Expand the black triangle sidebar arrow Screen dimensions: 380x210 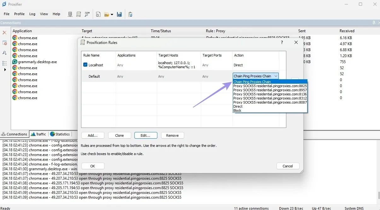[5, 69]
